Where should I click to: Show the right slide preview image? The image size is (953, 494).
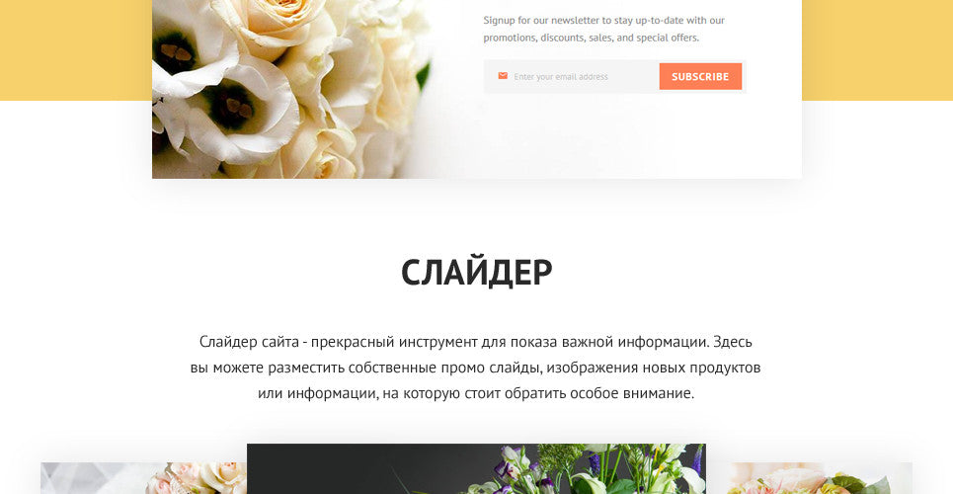pyautogui.click(x=809, y=478)
